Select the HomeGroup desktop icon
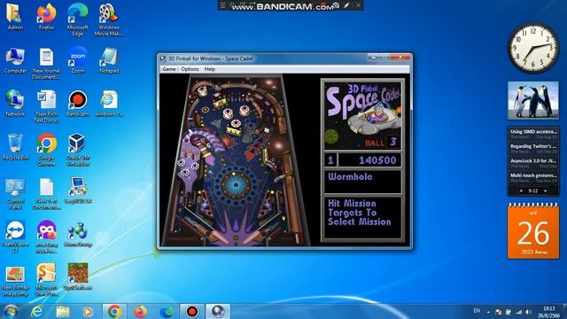The height and width of the screenshot is (319, 567). coord(77,235)
